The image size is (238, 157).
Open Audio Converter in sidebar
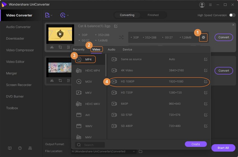[x=18, y=27]
